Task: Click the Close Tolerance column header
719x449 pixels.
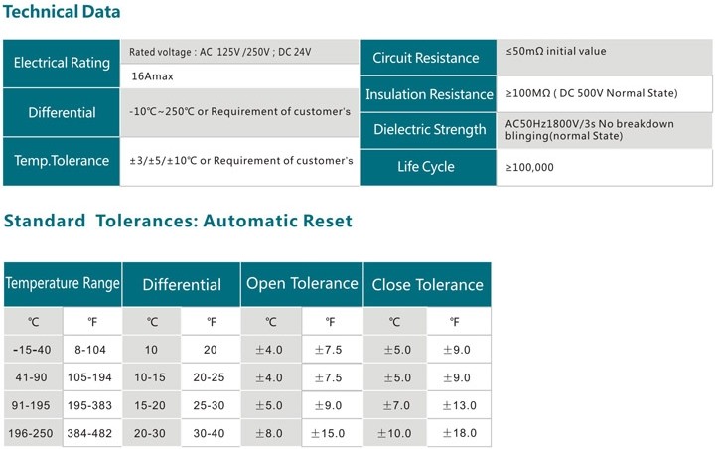Action: click(427, 285)
